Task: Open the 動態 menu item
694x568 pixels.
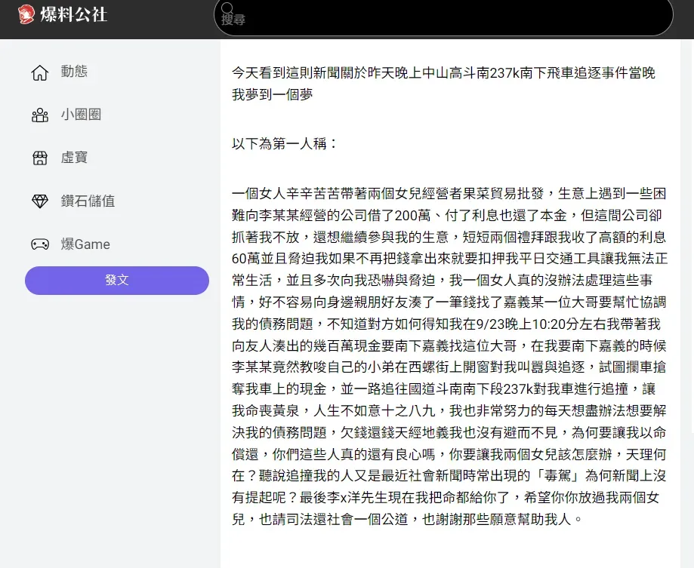Action: pos(74,71)
